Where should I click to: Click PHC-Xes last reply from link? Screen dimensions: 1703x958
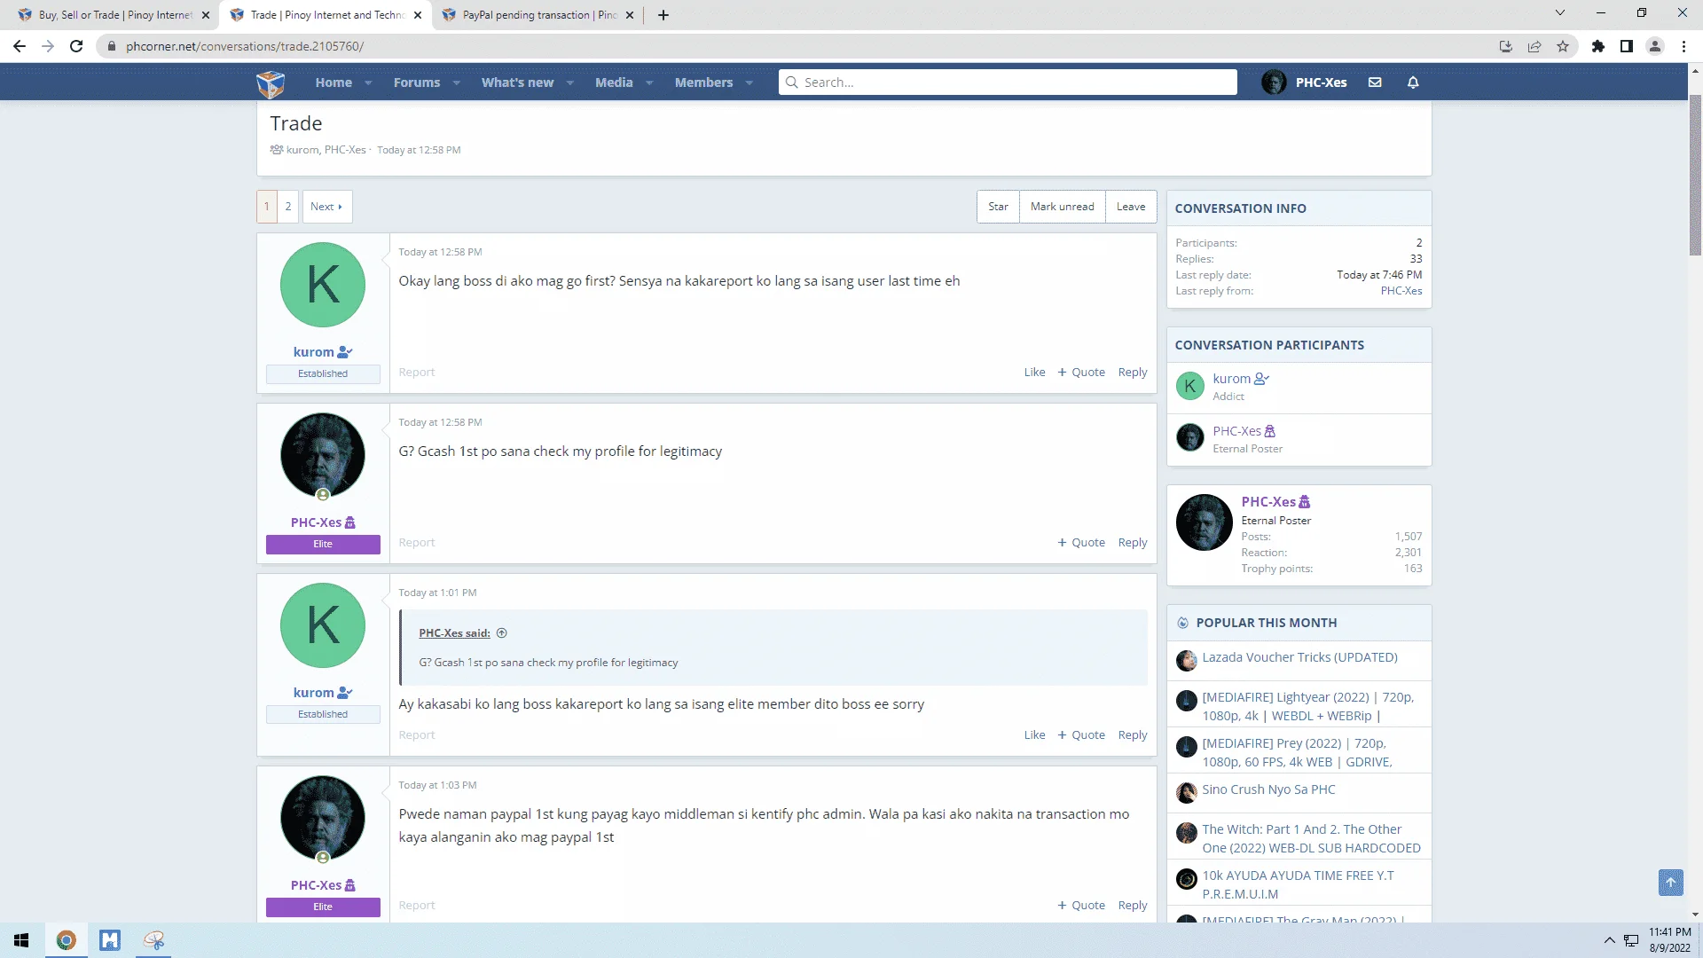click(1401, 291)
